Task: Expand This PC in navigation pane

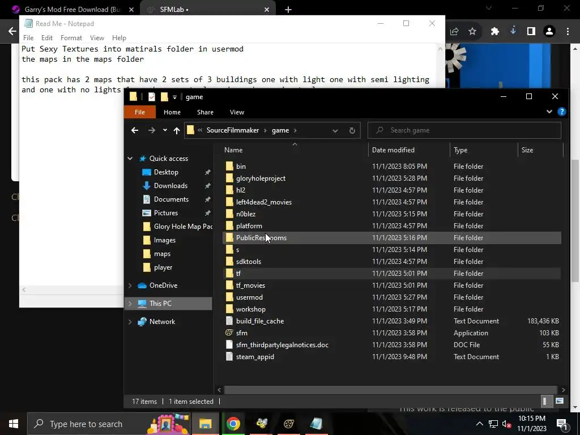Action: pyautogui.click(x=130, y=304)
